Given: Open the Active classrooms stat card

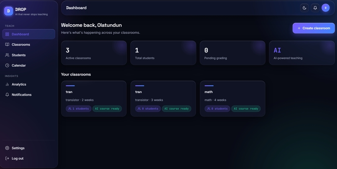Looking at the screenshot, I should coord(94,53).
